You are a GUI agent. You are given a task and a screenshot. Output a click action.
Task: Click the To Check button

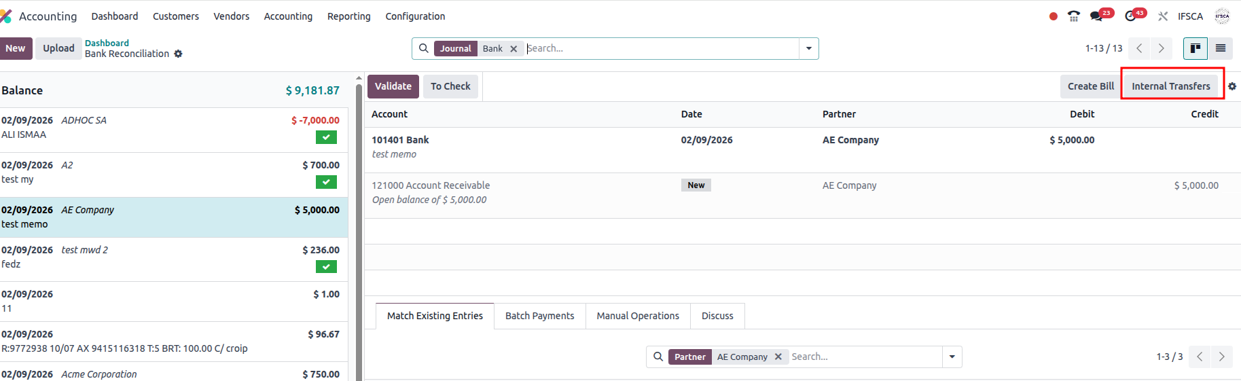point(450,86)
